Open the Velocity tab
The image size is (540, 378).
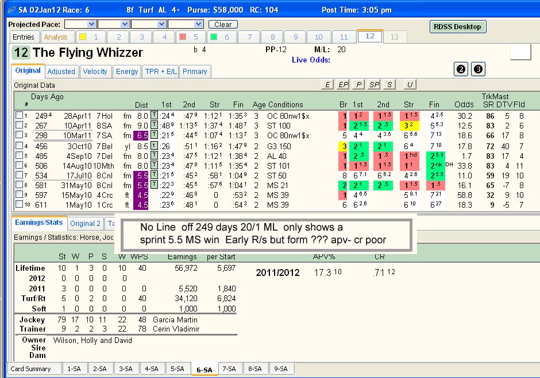[95, 72]
